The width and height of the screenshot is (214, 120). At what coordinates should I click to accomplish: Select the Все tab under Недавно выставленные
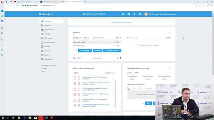pyautogui.click(x=128, y=88)
